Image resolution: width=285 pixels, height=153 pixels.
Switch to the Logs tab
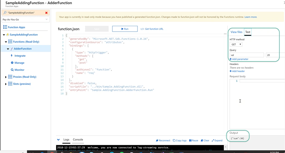[66, 140]
